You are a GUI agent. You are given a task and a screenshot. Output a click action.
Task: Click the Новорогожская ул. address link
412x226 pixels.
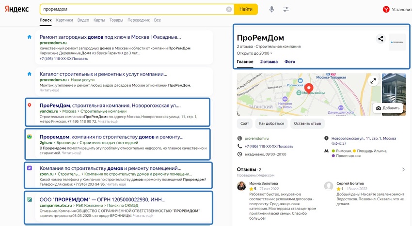[x=364, y=141]
